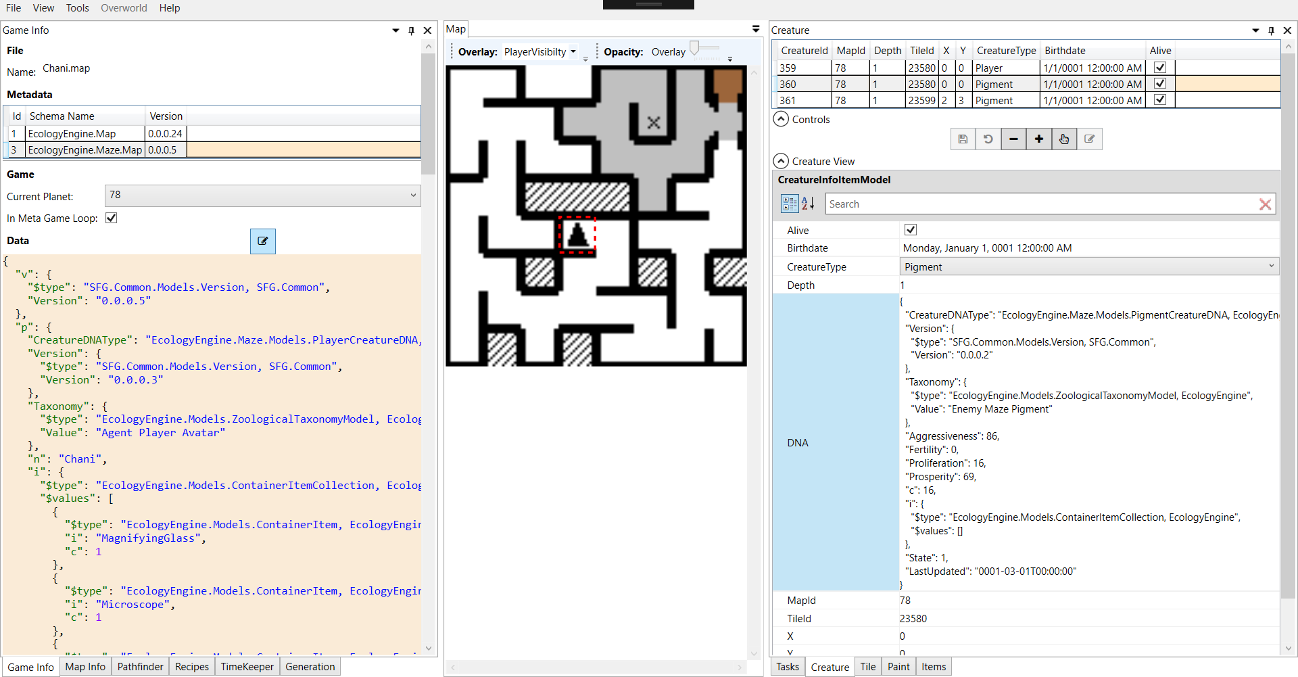Screen dimensions: 1298x677
Task: Toggle the In Meta Game Loop checkbox
Action: coord(112,218)
